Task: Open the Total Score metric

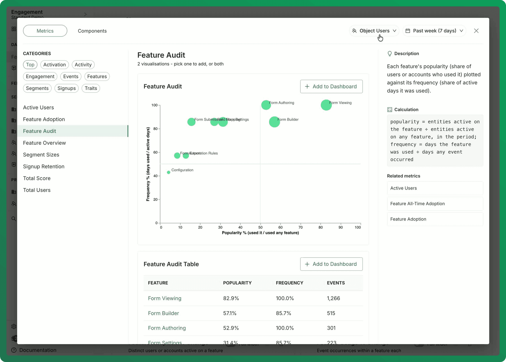Action: pyautogui.click(x=73, y=178)
